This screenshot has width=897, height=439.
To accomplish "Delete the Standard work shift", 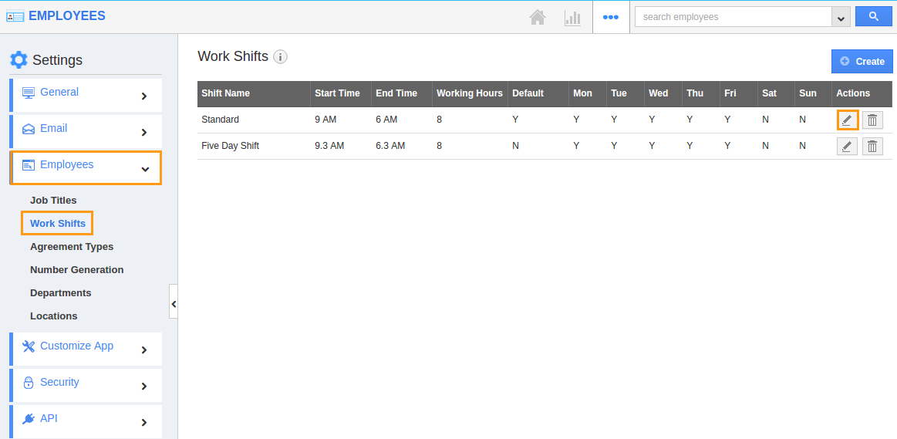I will [872, 120].
